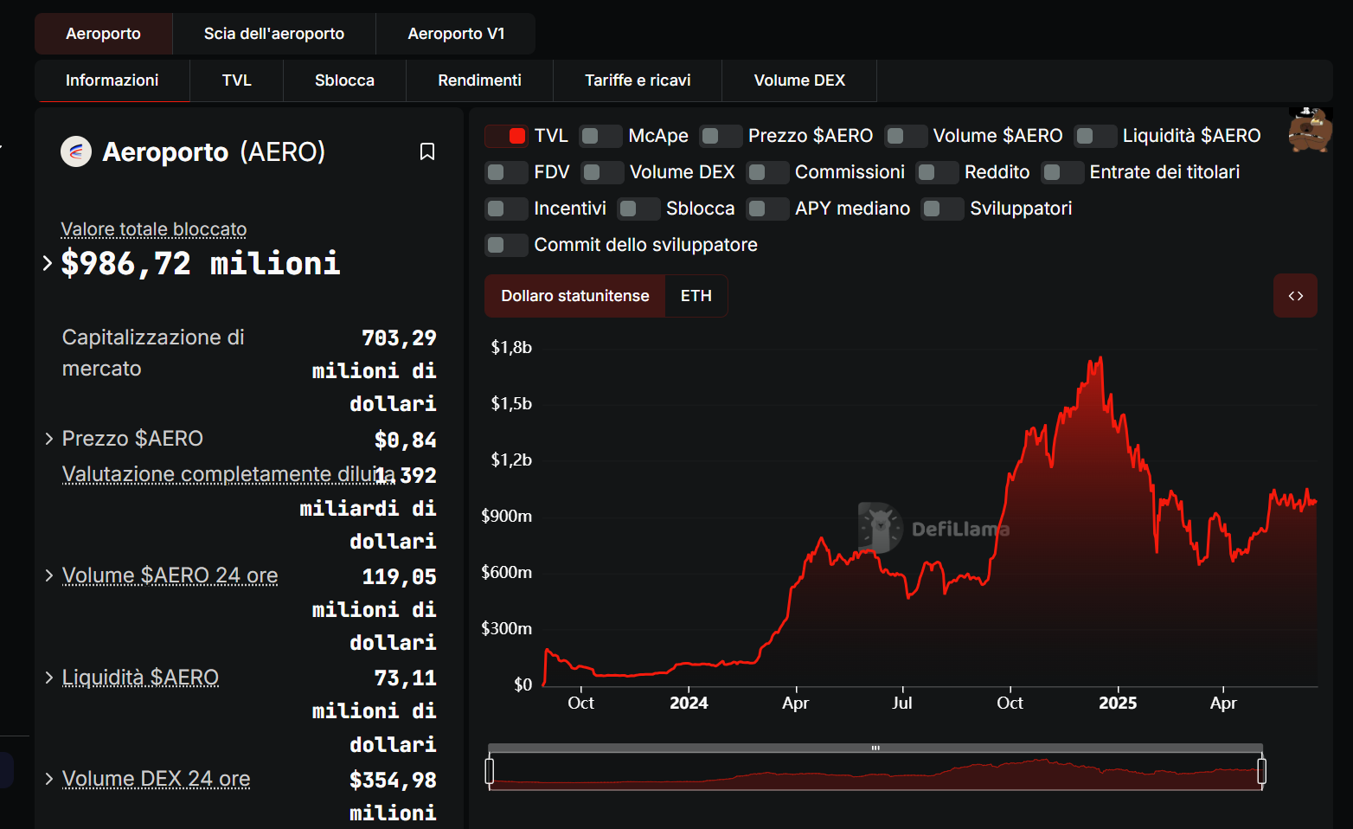Open the embed chart code button

(x=1295, y=296)
